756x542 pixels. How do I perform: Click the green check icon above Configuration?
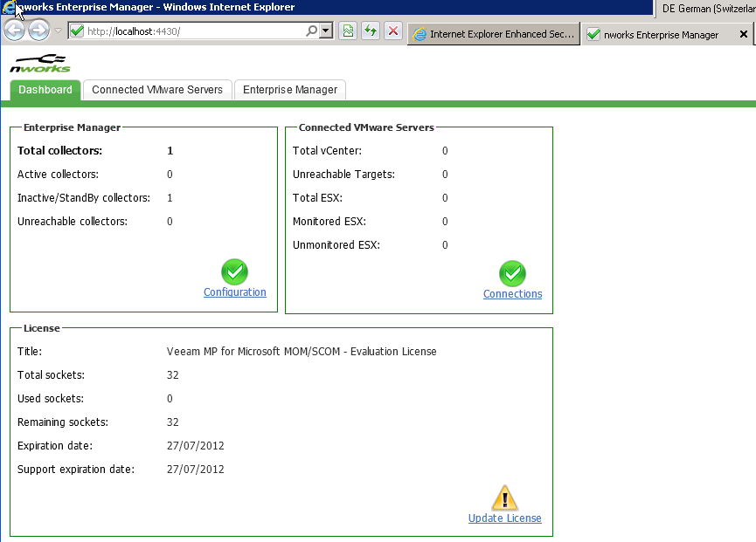[x=234, y=272]
